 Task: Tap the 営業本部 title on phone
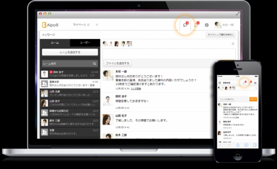point(227,83)
